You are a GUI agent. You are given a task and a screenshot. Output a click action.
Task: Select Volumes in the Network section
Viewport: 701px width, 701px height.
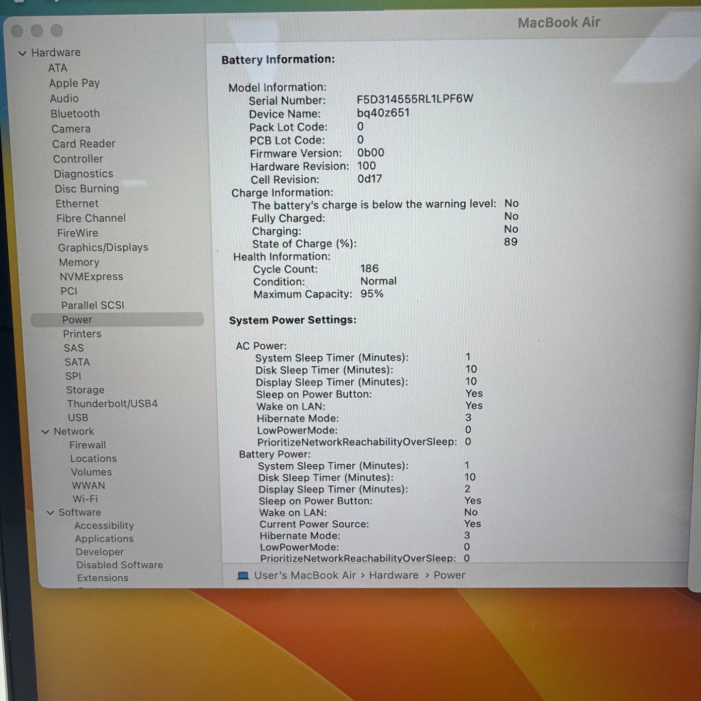coord(91,472)
